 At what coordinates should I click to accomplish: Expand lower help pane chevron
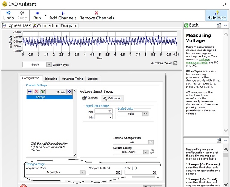pos(226,141)
